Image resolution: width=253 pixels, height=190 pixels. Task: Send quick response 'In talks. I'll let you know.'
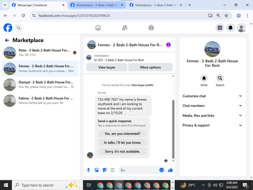(122, 142)
